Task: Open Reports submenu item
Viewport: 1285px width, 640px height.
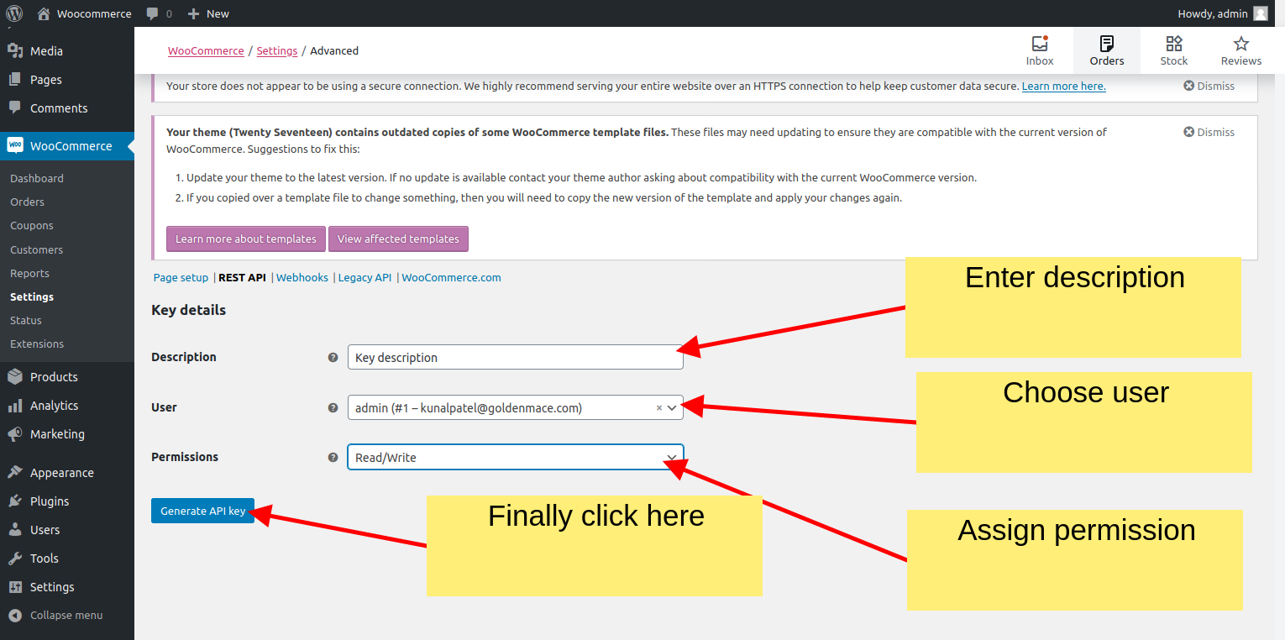Action: [30, 273]
